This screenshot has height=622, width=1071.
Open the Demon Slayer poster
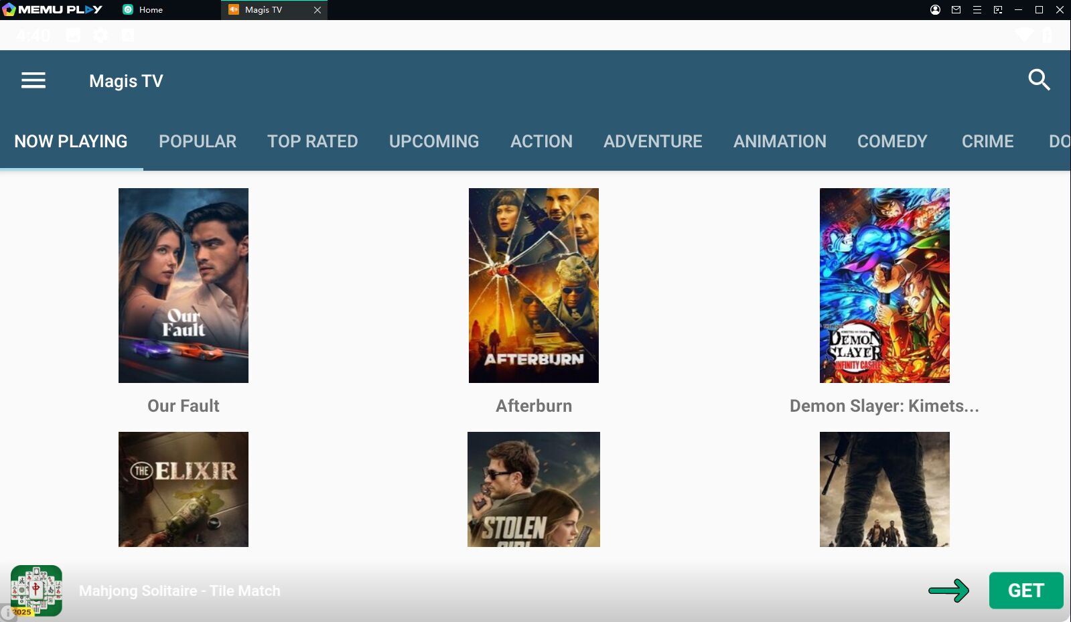(x=884, y=285)
